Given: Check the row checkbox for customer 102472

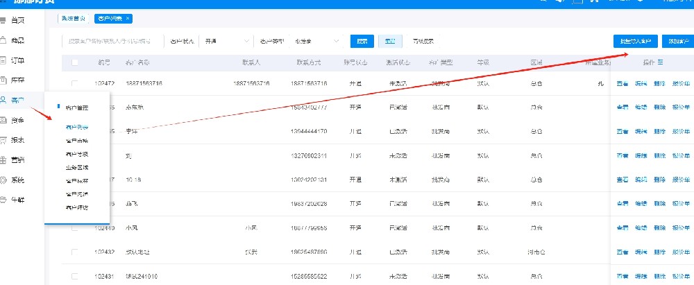Looking at the screenshot, I should (75, 83).
